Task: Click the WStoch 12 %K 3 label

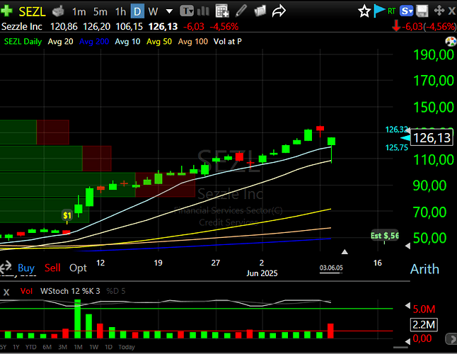Action: pos(70,291)
